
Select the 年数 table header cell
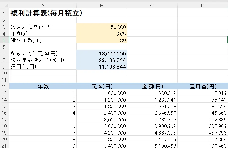[43, 86]
